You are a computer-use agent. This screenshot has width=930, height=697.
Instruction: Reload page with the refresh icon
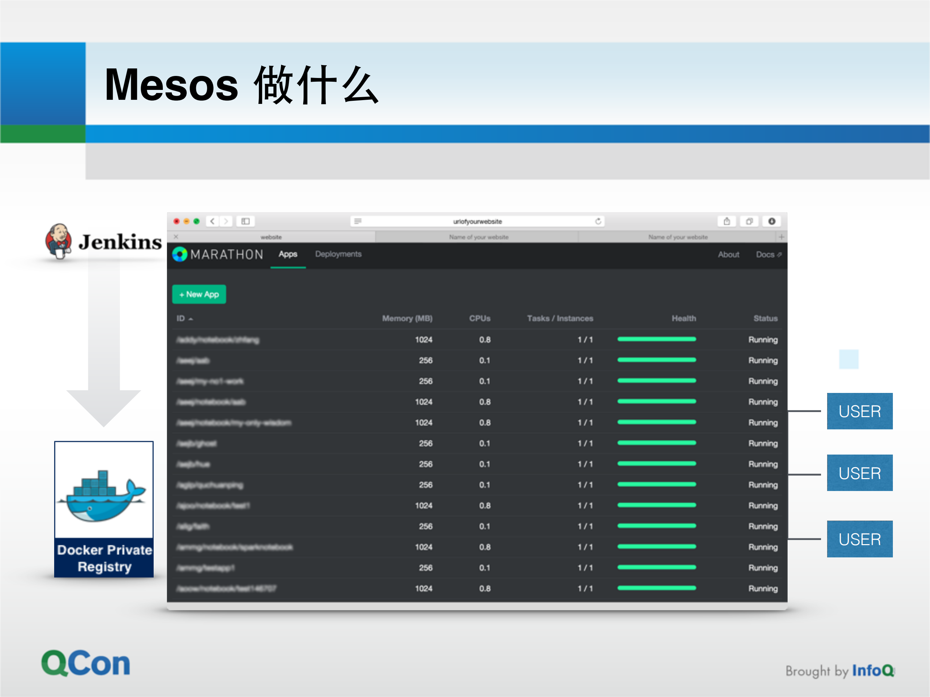(598, 221)
